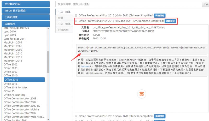Select Lync for Mac 2011

15,39
